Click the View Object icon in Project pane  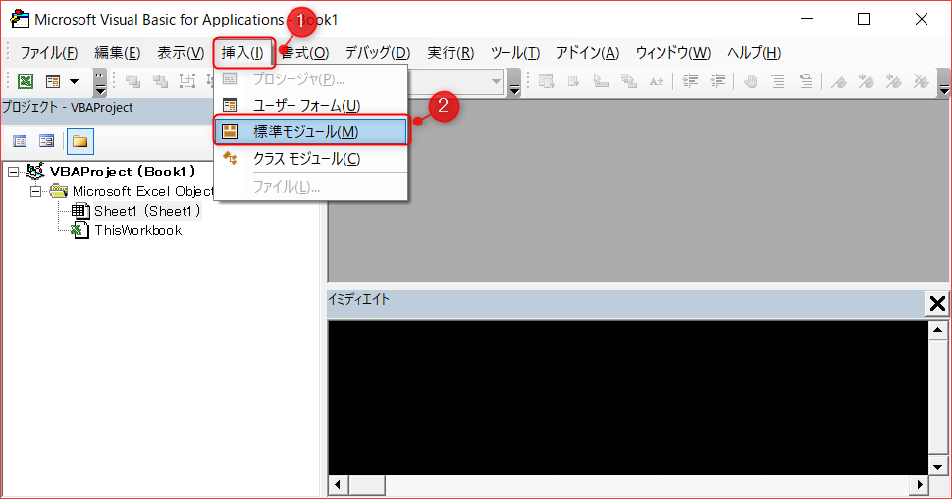tap(47, 141)
